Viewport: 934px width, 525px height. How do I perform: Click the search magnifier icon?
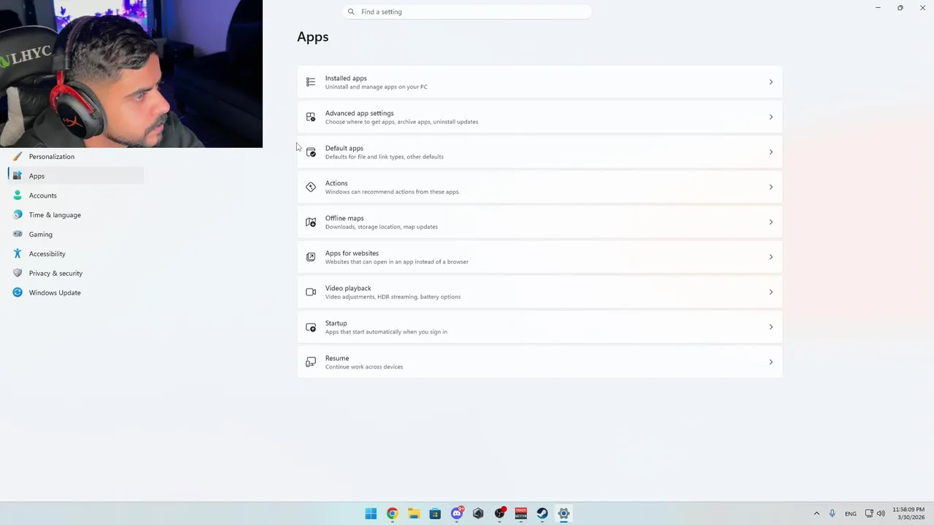click(351, 12)
